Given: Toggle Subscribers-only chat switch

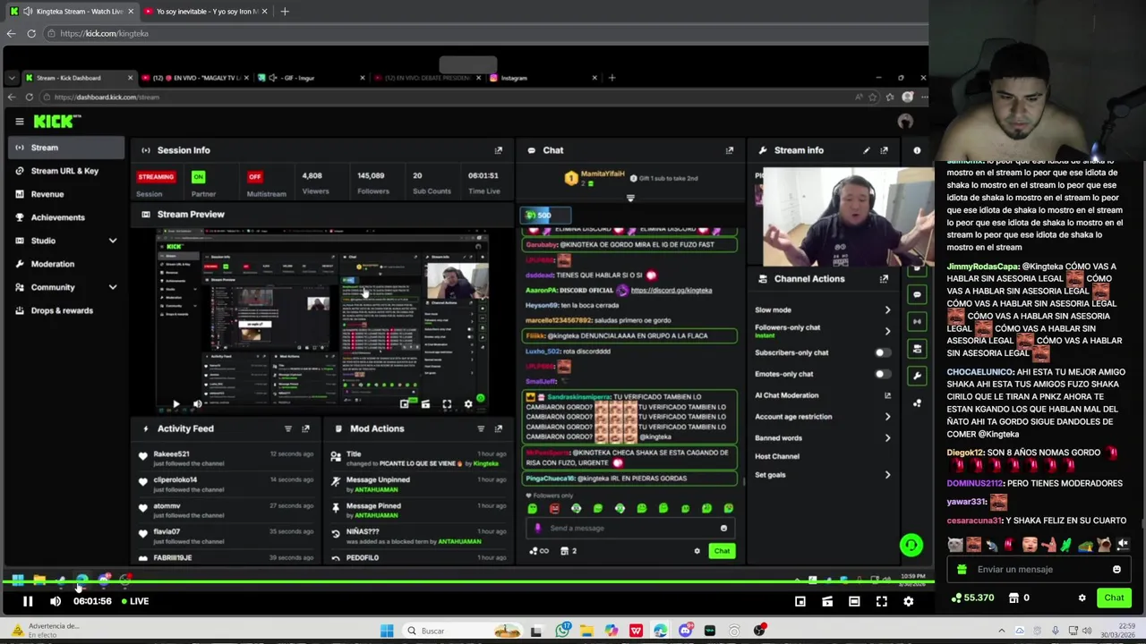Looking at the screenshot, I should coord(882,352).
